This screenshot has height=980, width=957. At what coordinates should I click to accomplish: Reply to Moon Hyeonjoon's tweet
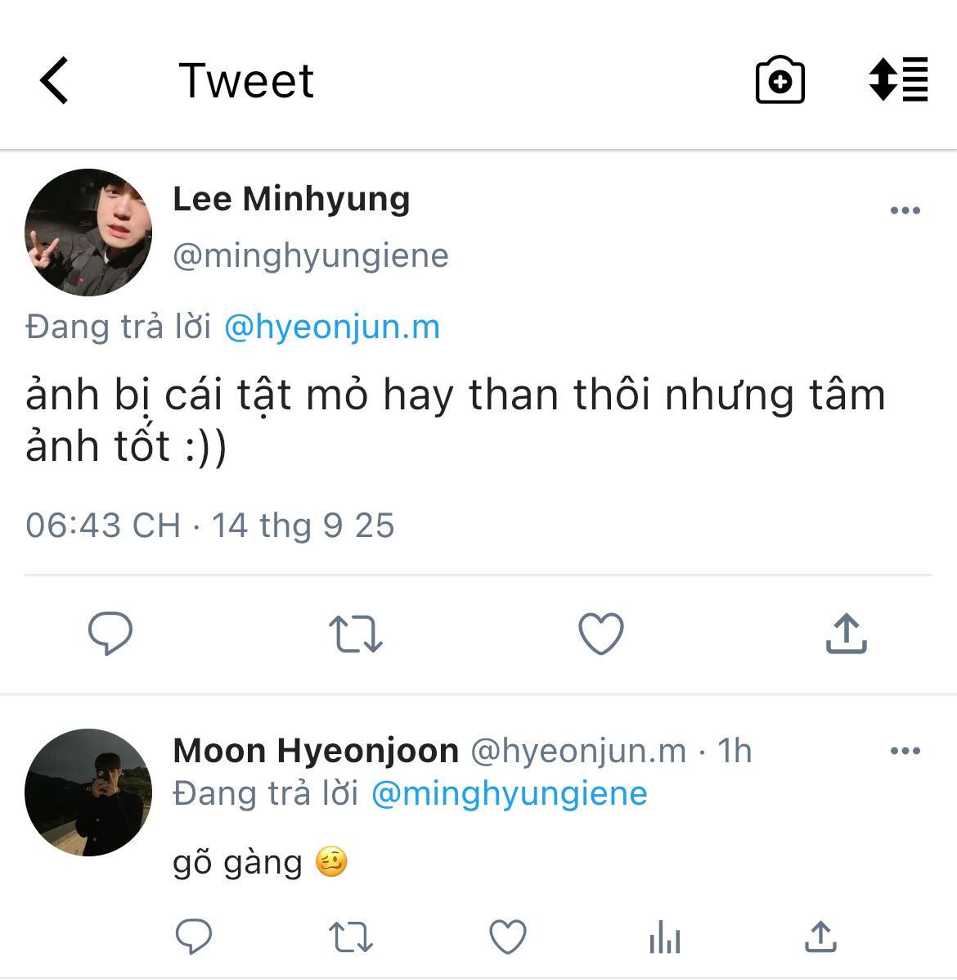(x=194, y=937)
